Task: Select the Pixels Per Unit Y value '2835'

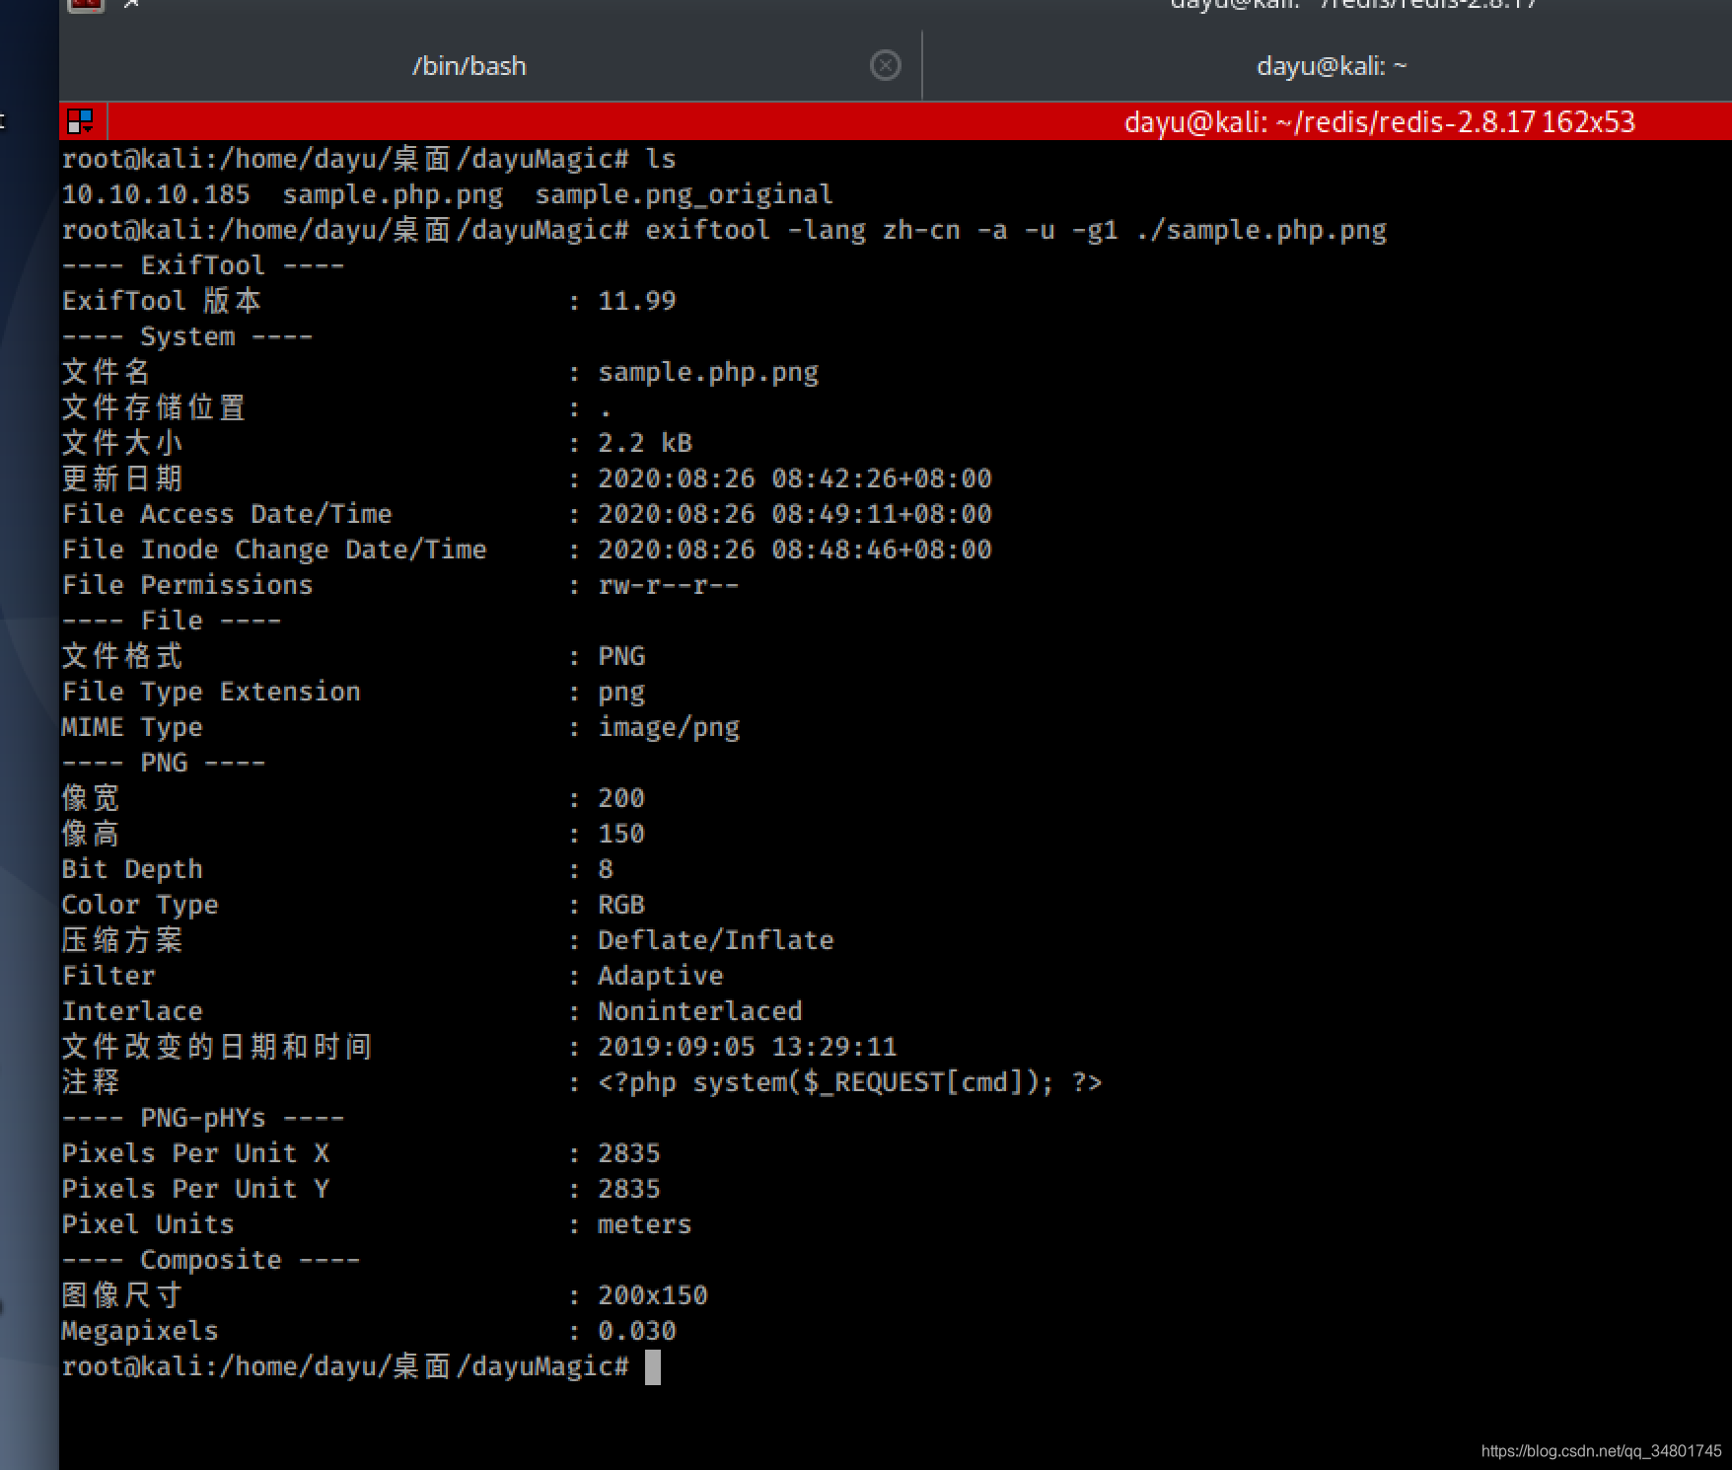Action: point(629,1189)
